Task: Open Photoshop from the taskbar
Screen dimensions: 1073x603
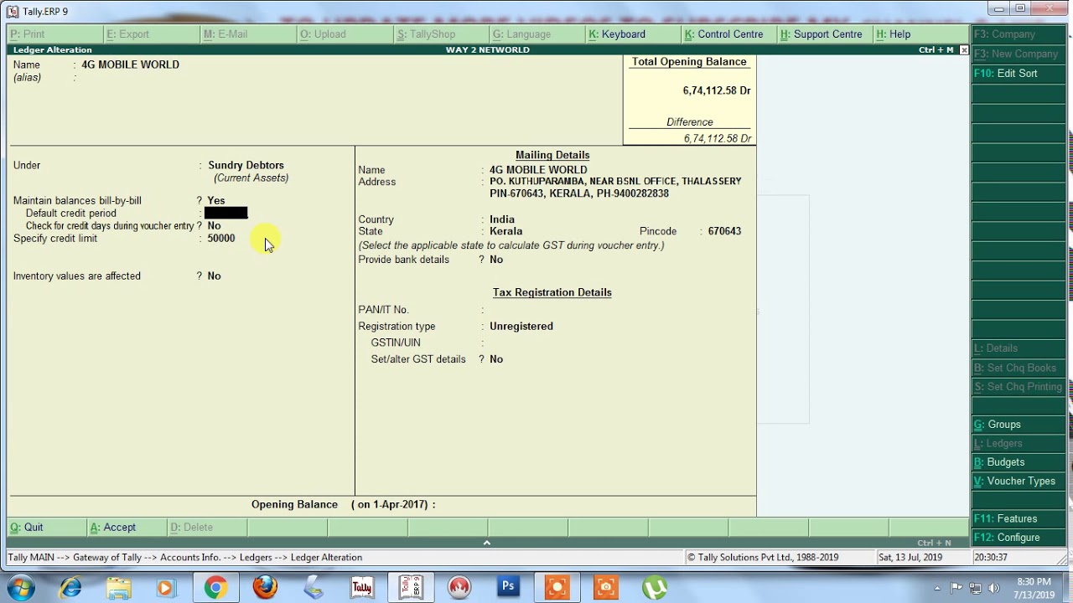Action: 508,588
